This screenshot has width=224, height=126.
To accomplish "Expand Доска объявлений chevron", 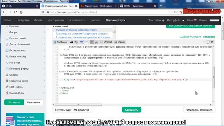I will 44,44.
